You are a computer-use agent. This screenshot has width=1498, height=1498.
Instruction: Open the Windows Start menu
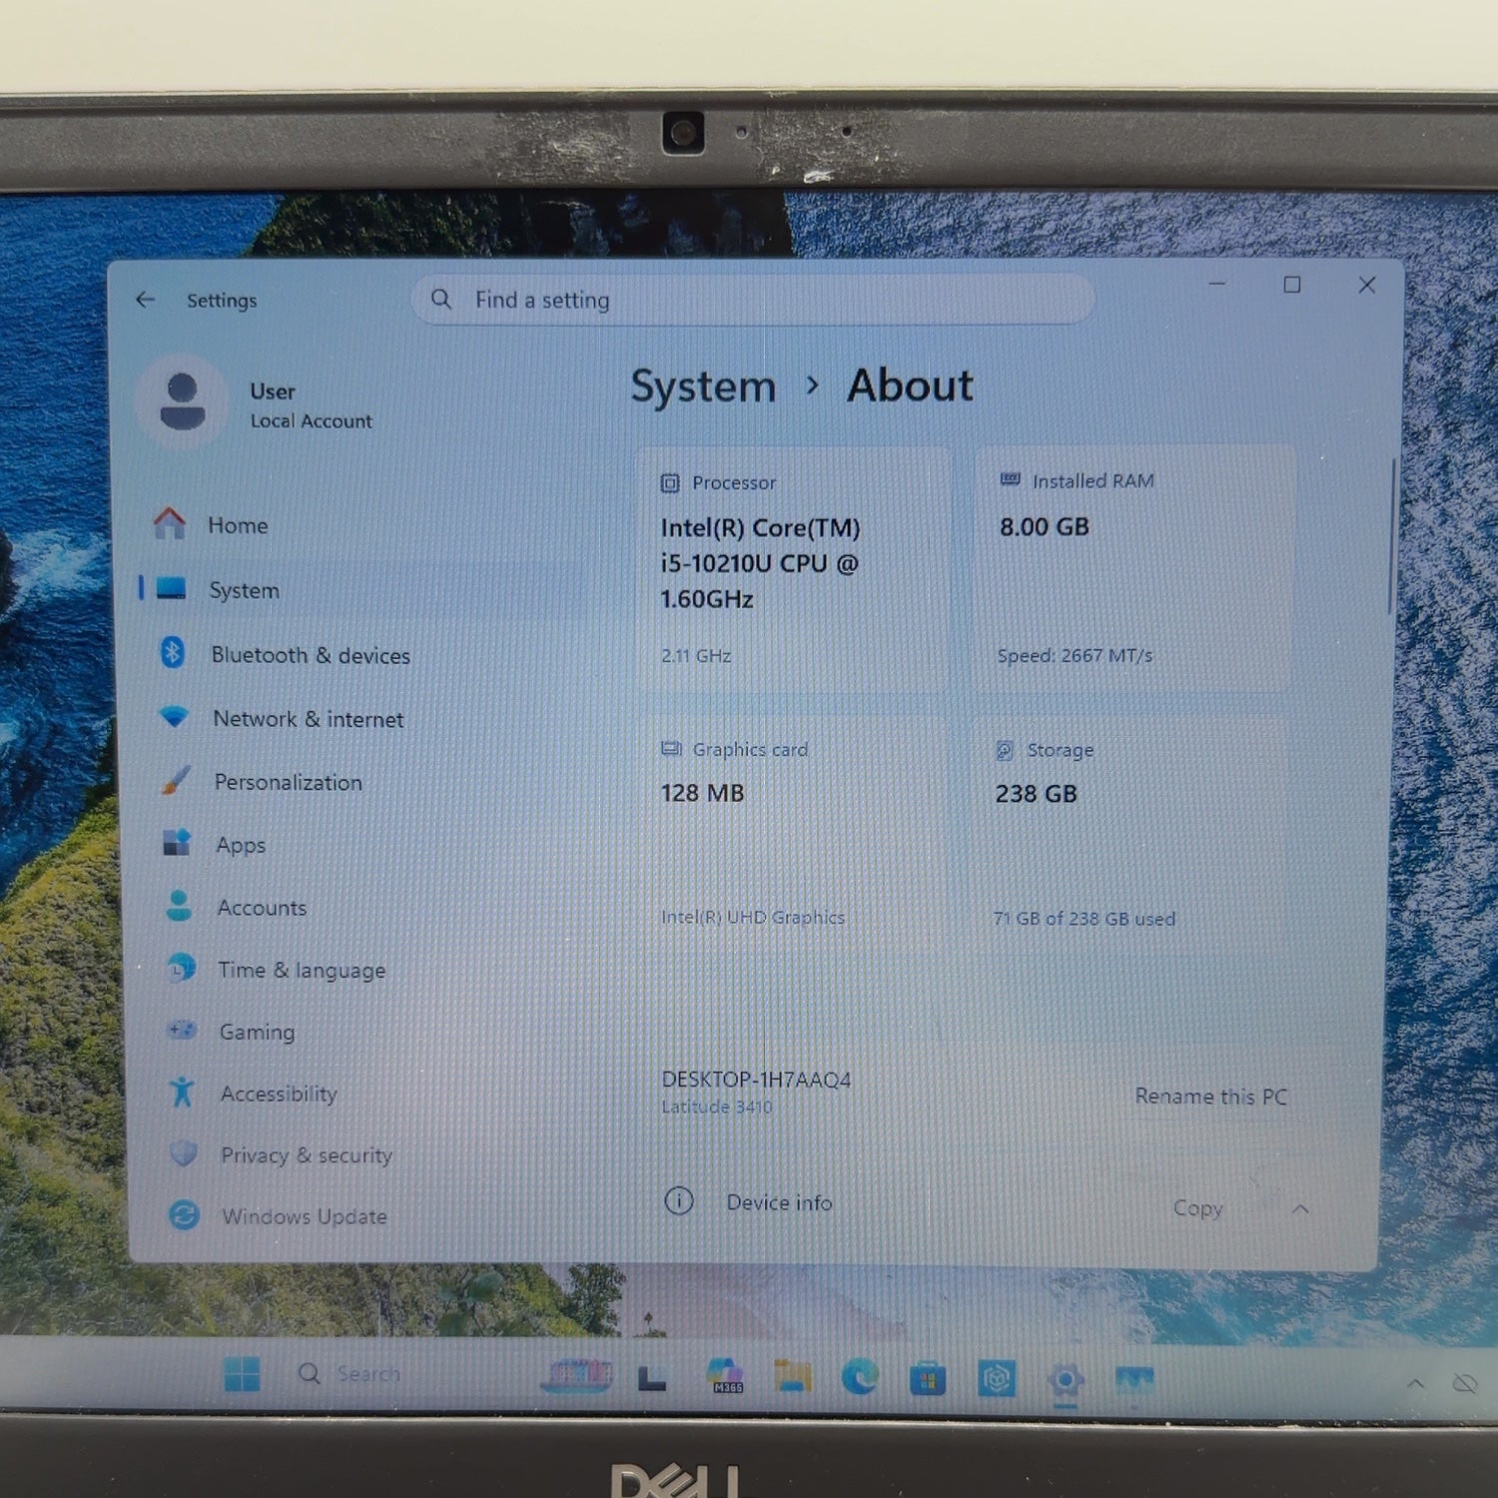242,1374
